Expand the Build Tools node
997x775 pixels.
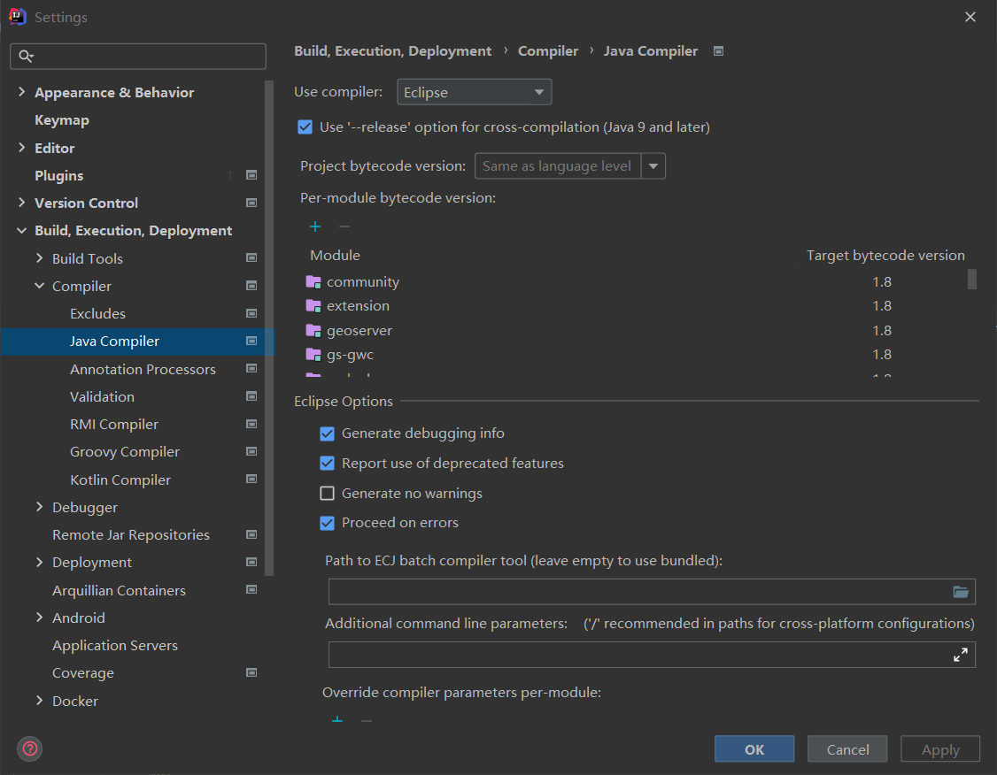coord(40,258)
